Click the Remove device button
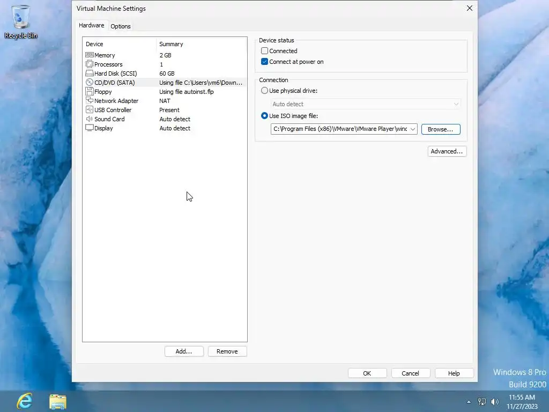 pos(227,351)
